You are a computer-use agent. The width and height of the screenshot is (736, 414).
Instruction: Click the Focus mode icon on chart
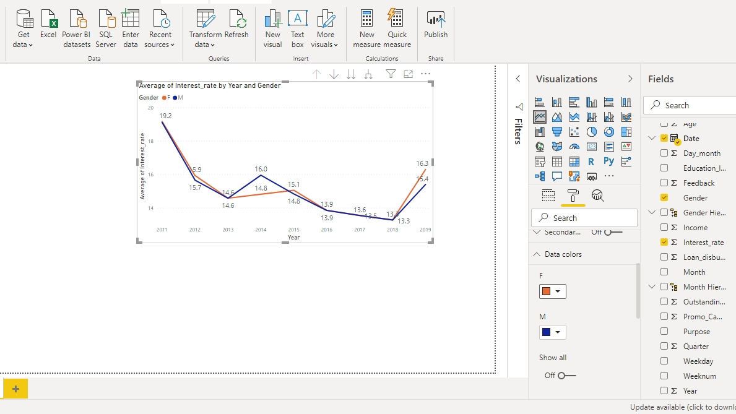408,74
